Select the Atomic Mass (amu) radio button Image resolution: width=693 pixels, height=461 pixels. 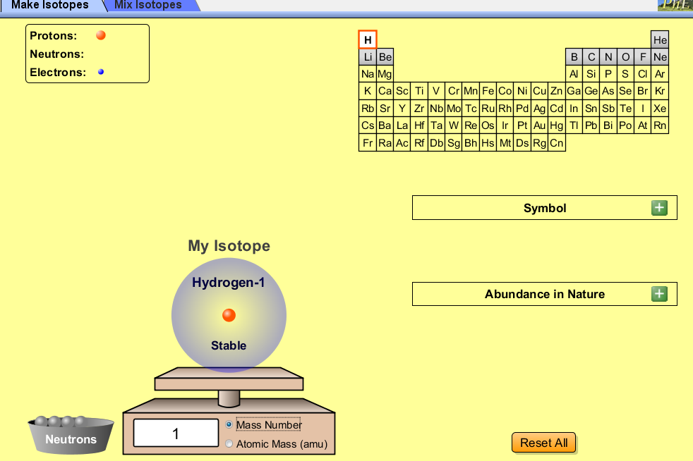pyautogui.click(x=229, y=444)
